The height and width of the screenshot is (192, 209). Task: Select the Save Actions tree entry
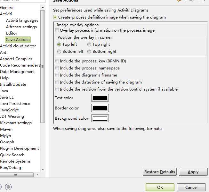click(18, 40)
